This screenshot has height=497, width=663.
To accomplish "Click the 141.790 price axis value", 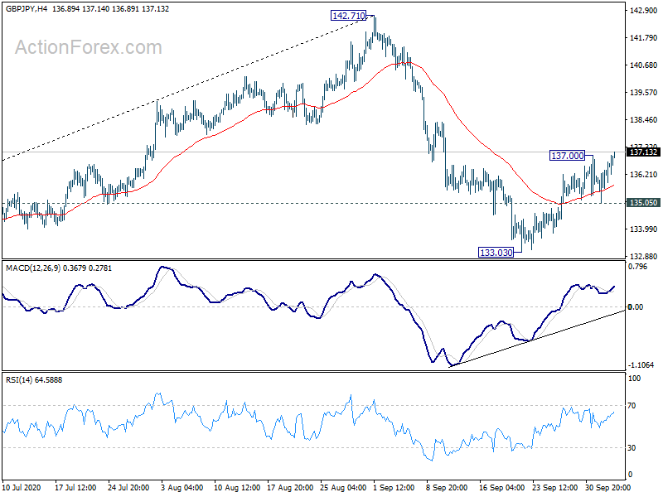I will point(644,38).
